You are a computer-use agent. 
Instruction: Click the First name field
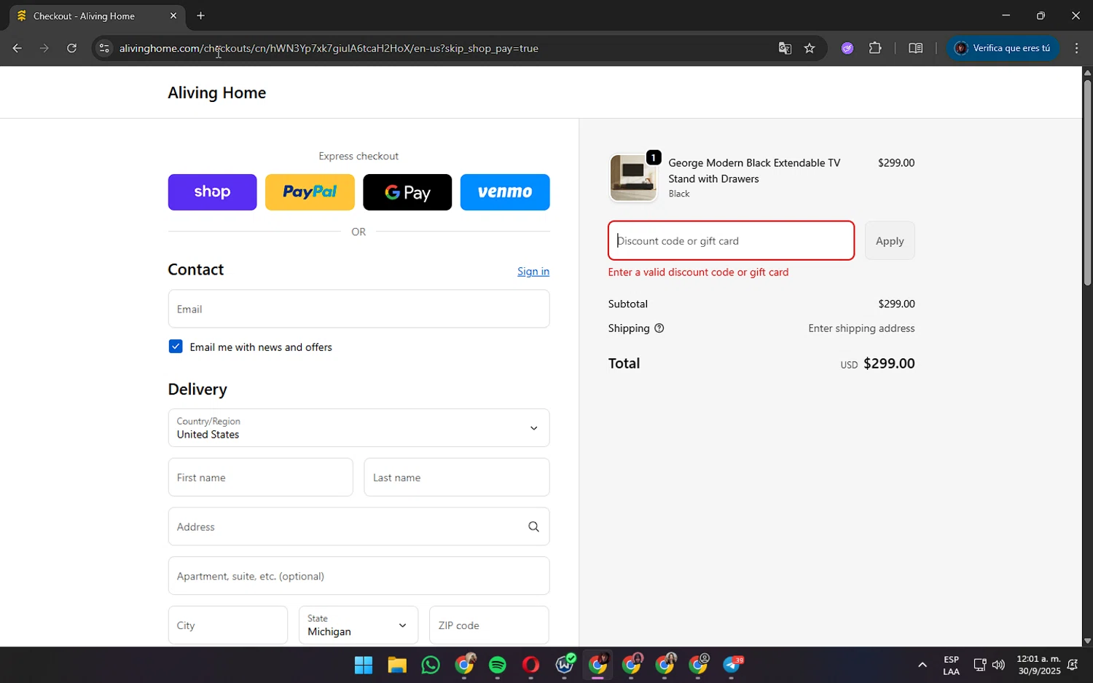(260, 478)
